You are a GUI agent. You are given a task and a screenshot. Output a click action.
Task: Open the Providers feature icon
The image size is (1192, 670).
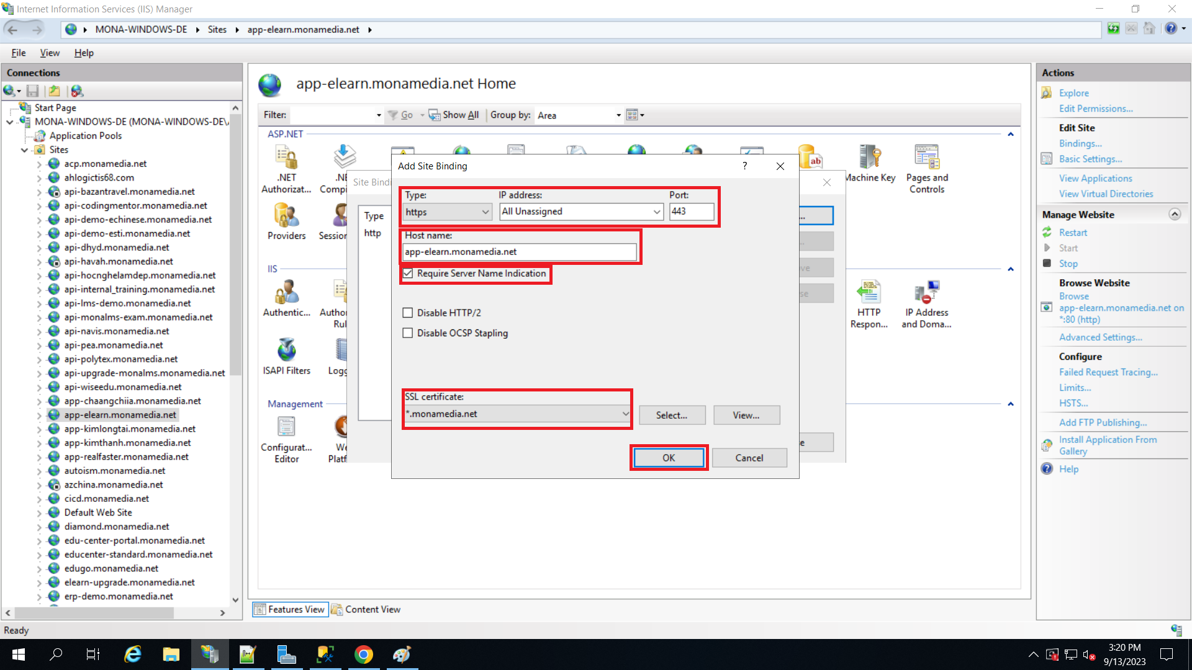[286, 221]
